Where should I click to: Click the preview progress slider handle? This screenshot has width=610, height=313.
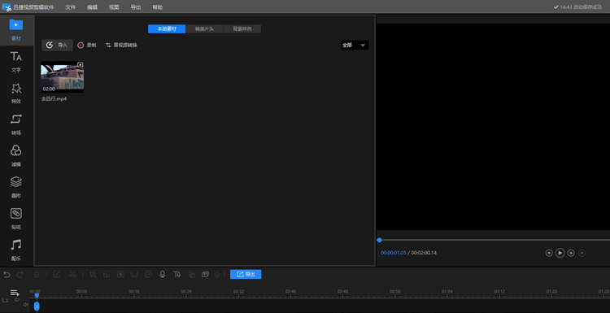[x=379, y=241]
